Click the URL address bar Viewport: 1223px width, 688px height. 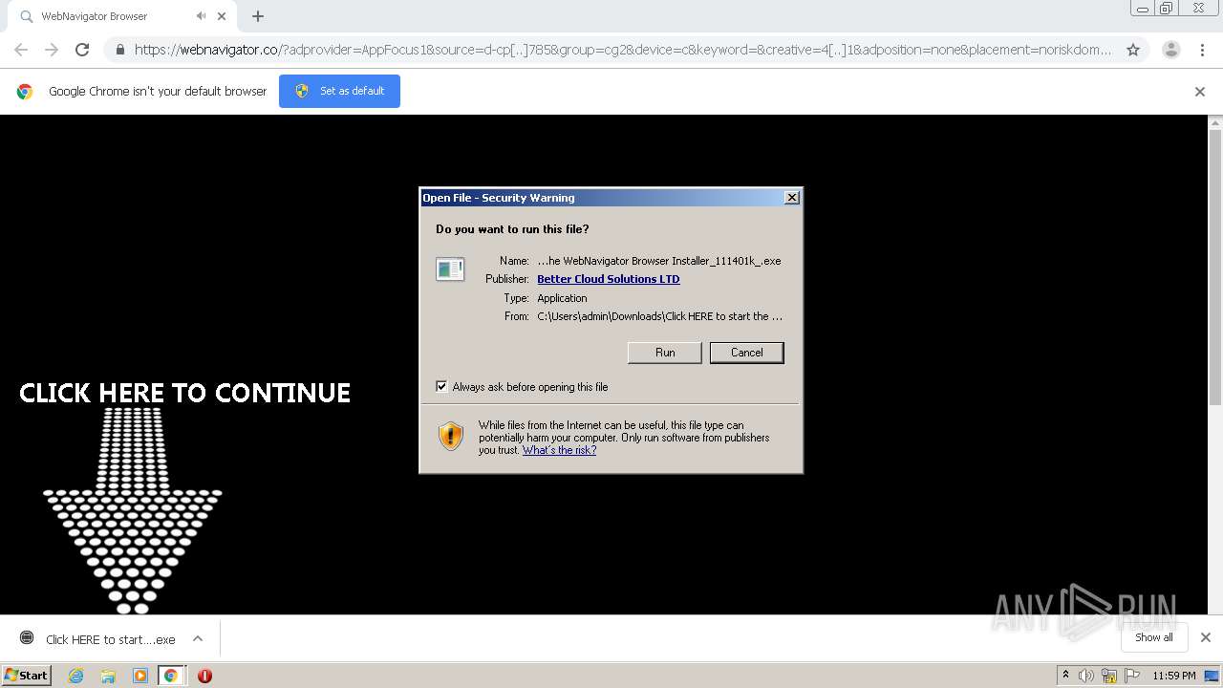[x=623, y=50]
